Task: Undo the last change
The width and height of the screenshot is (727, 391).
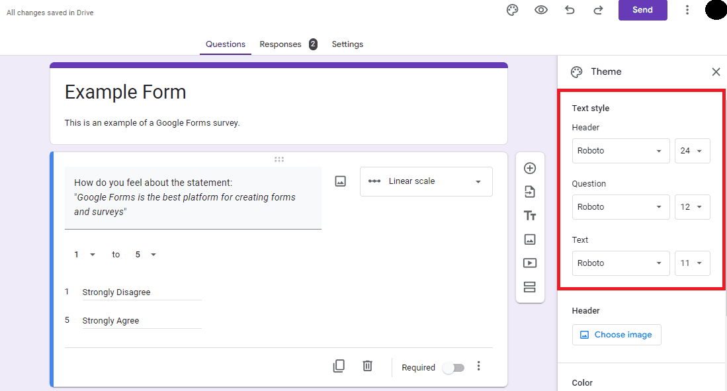Action: (x=570, y=10)
